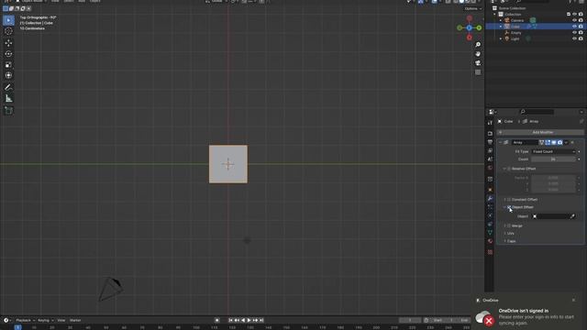Open the timeline View menu
Image resolution: width=587 pixels, height=330 pixels.
coord(61,320)
